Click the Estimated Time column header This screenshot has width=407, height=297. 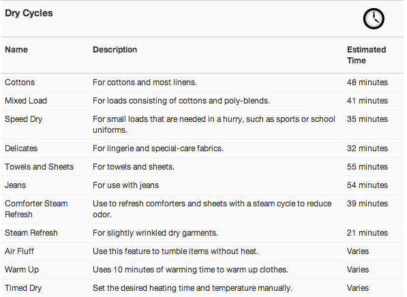[x=367, y=55]
